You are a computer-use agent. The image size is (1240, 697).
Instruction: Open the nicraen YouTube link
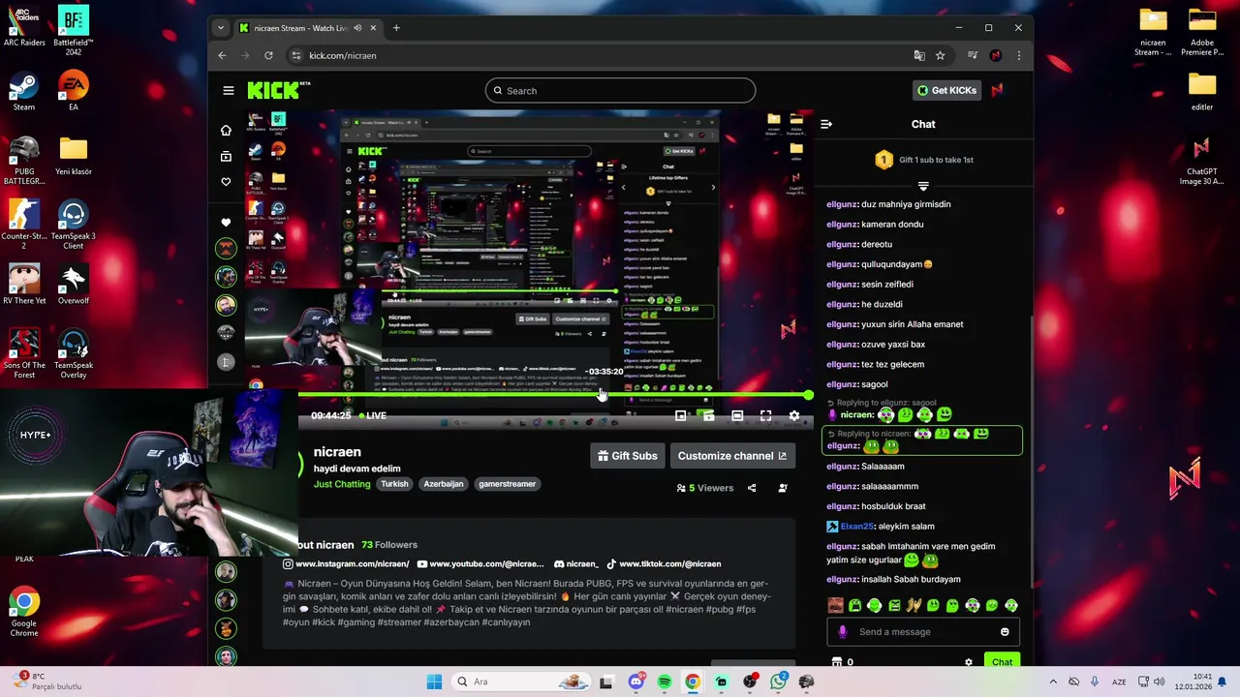click(480, 563)
